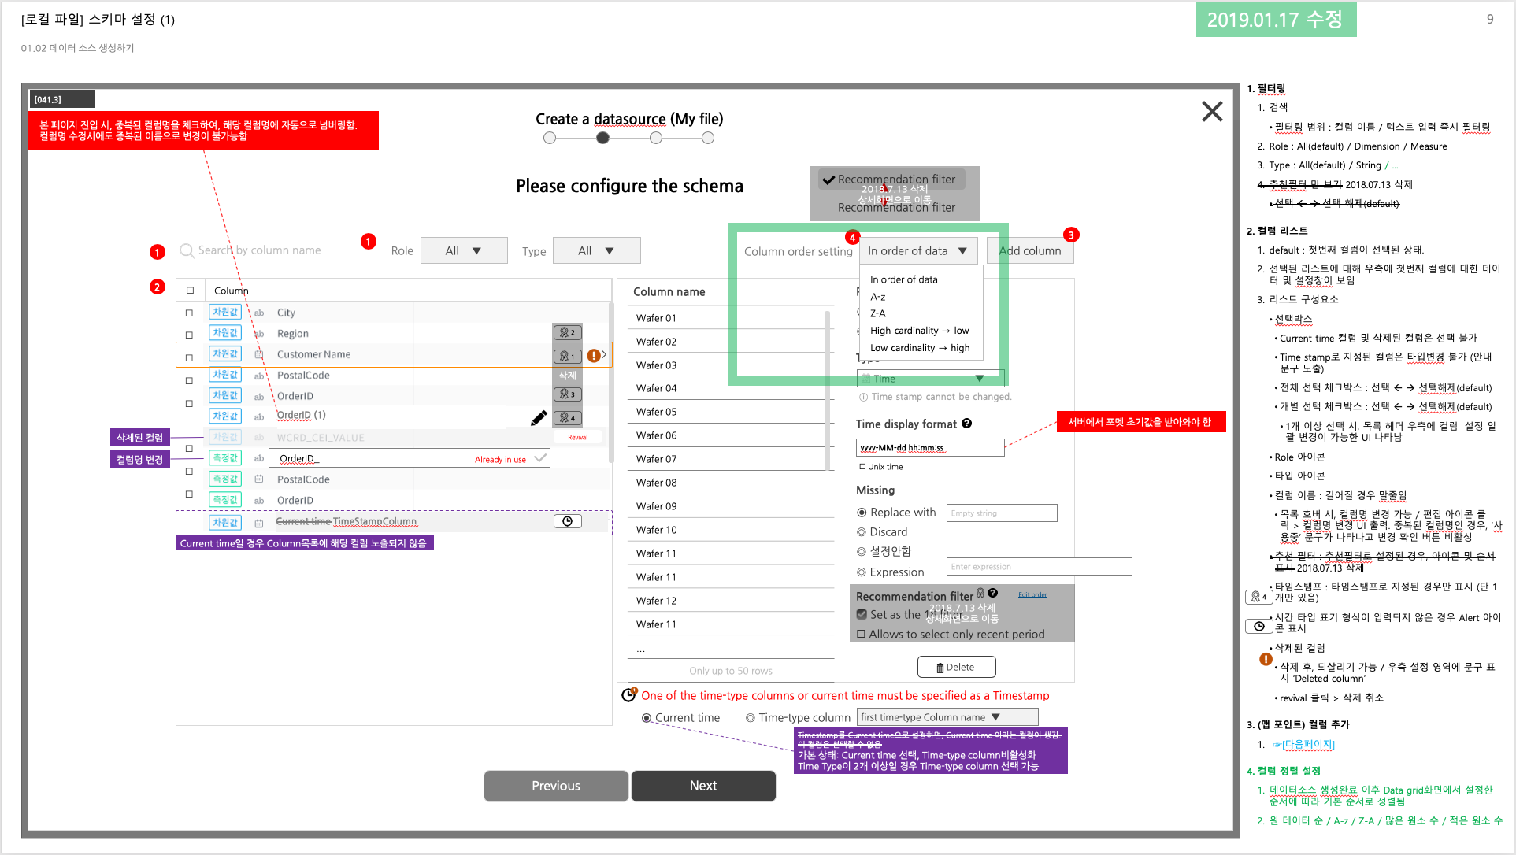Viewport: 1516px width, 855px height.
Task: Open the Time type dropdown
Action: point(930,379)
